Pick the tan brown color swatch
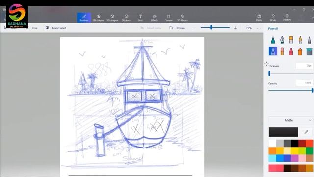This screenshot has width=314, height=177. click(x=310, y=158)
